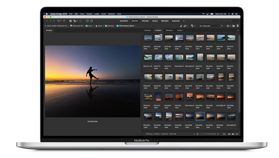Image resolution: width=279 pixels, height=158 pixels.
Task: Click the open recent file lock icon
Action: coord(228,26)
